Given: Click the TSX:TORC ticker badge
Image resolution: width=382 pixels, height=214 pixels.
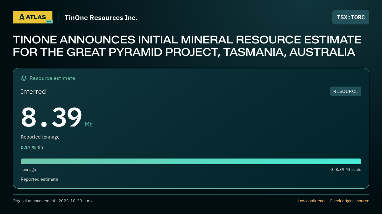Looking at the screenshot, I should 351,17.
